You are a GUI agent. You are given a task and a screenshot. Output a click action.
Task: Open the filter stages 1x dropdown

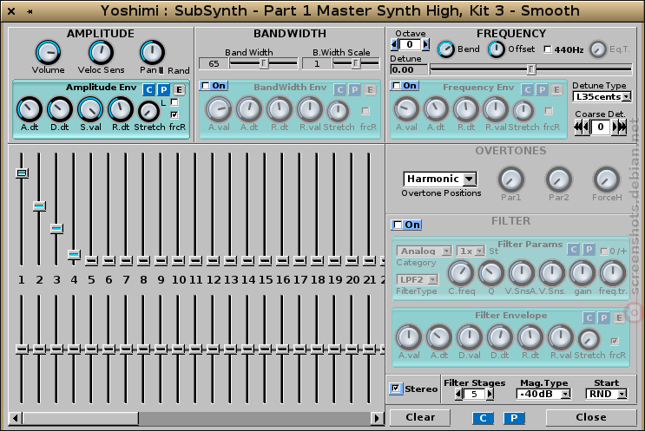tap(471, 251)
